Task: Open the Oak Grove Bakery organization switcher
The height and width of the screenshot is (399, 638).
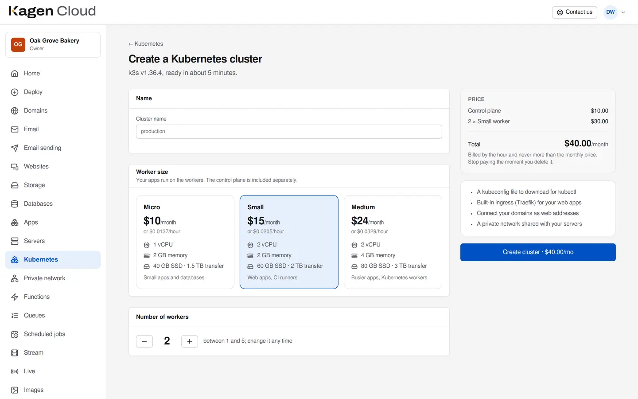Action: tap(53, 44)
